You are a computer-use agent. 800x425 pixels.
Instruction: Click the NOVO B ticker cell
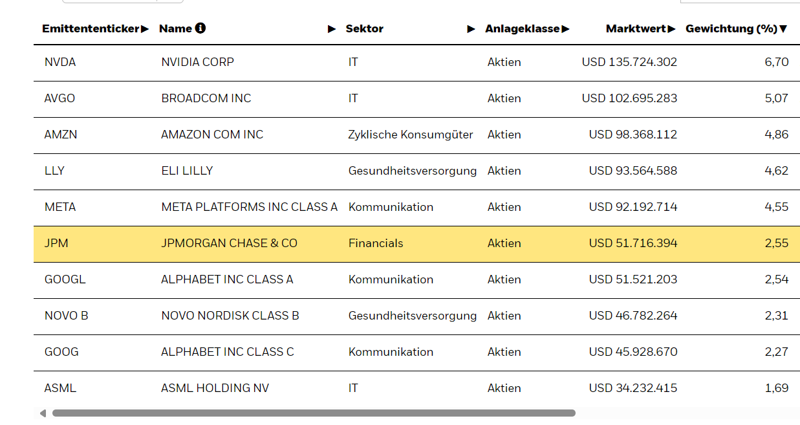tap(66, 316)
